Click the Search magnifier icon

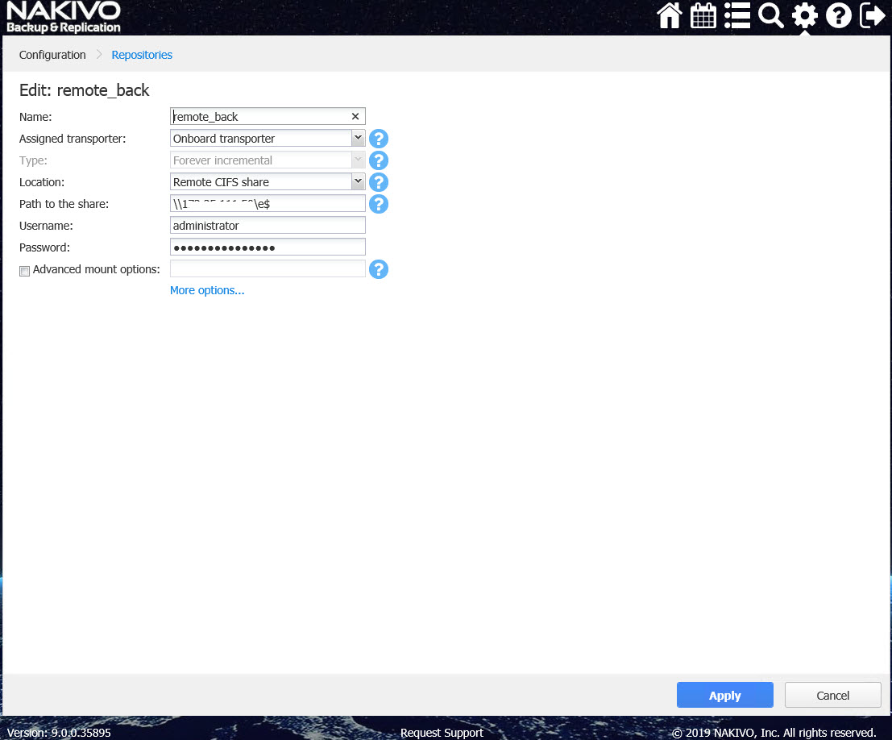point(771,16)
